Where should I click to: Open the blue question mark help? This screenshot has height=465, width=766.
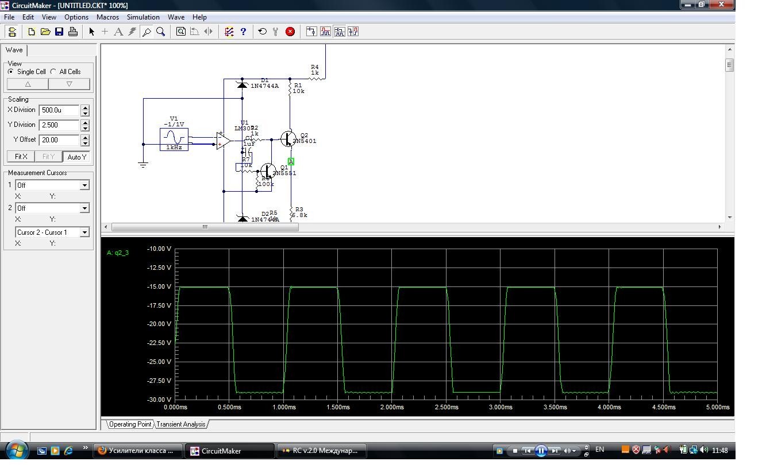point(243,32)
